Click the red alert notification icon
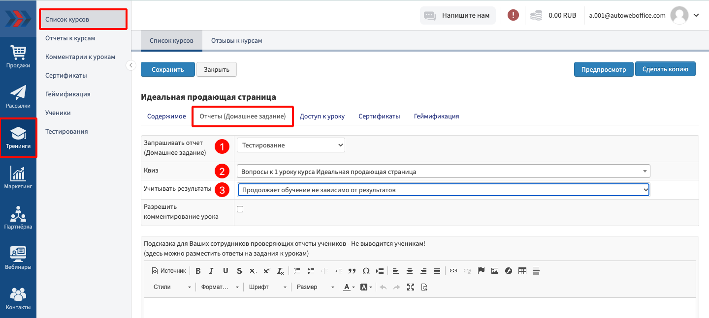709x318 pixels. click(x=513, y=15)
